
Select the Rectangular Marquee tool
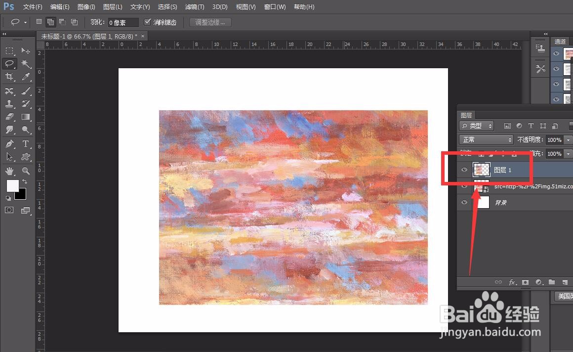pyautogui.click(x=9, y=50)
